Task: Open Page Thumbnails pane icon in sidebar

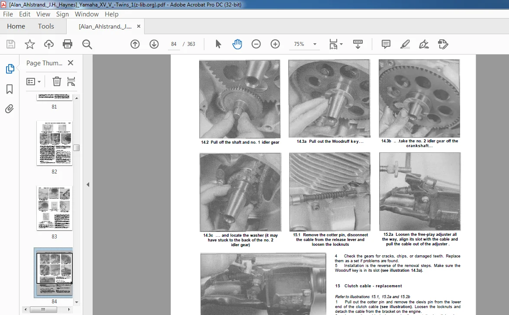Action: click(10, 69)
